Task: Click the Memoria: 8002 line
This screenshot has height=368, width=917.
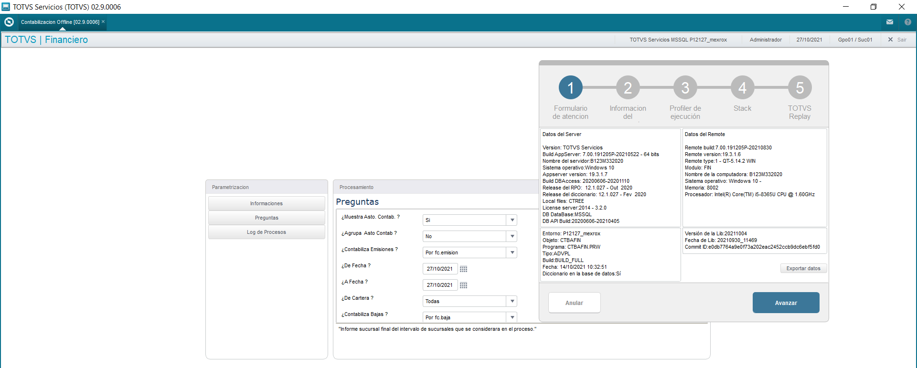Action: coord(701,188)
